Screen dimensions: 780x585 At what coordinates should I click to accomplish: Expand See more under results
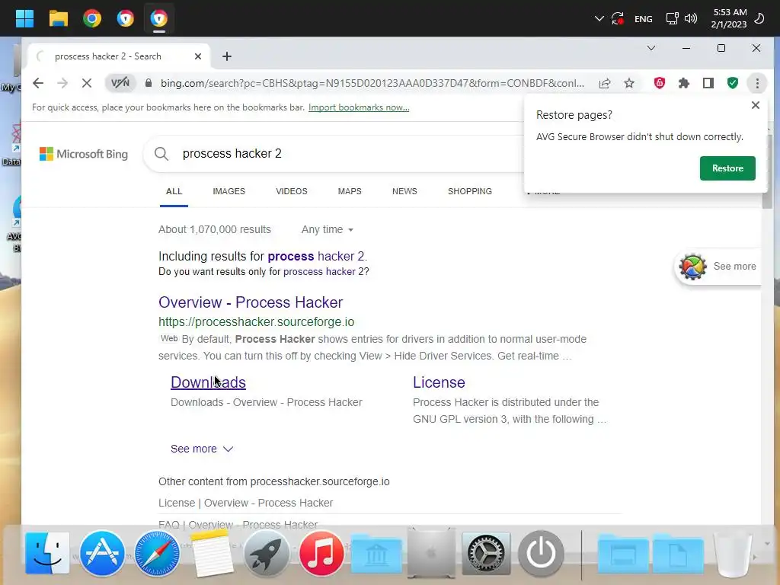(201, 449)
